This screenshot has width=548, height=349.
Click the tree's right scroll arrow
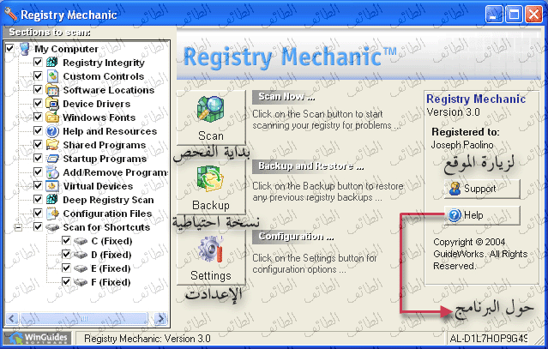[x=160, y=319]
